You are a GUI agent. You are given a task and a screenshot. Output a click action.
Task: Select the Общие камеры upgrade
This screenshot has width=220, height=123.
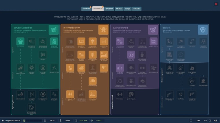click(x=153, y=41)
